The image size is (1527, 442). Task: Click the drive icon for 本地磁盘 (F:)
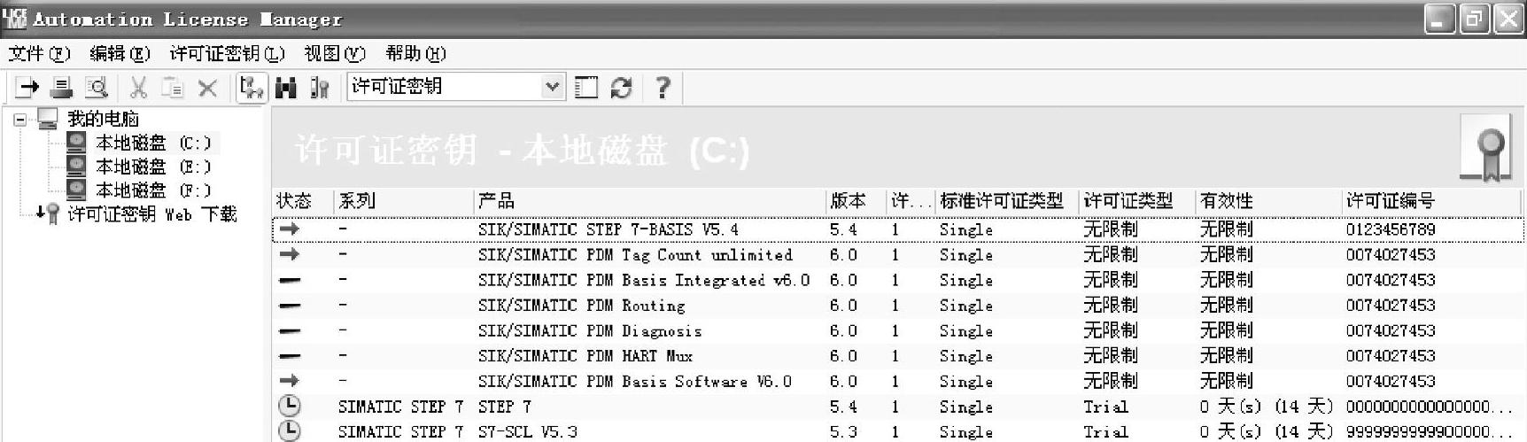[x=77, y=190]
